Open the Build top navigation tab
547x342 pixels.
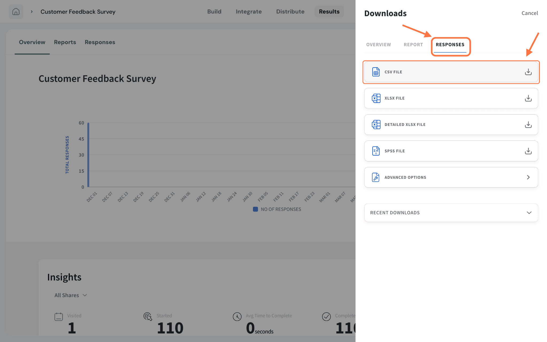(214, 12)
